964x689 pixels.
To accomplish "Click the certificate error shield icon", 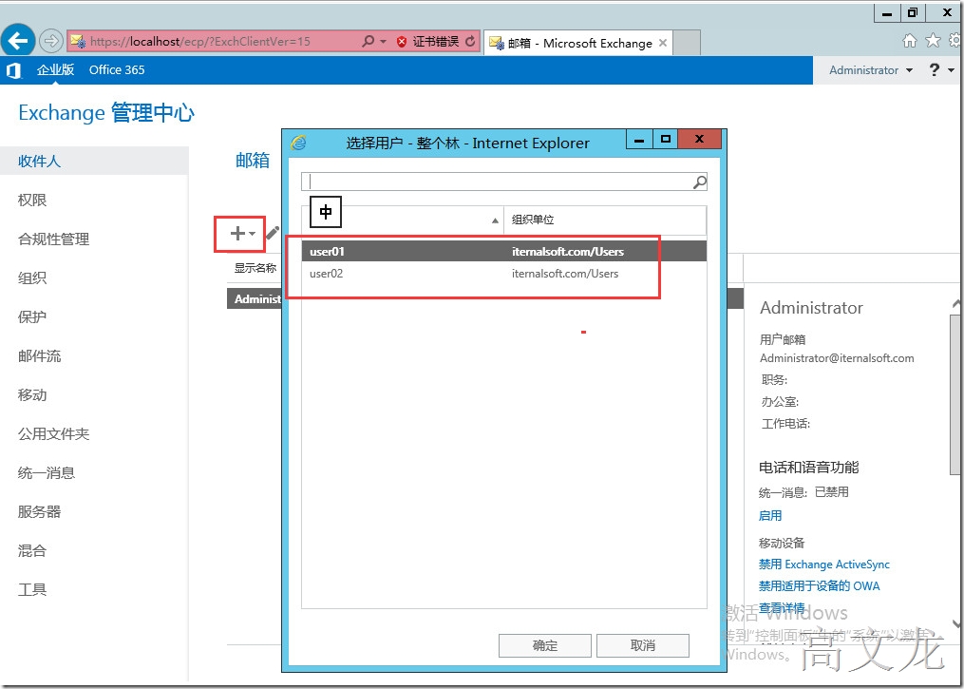I will 402,42.
